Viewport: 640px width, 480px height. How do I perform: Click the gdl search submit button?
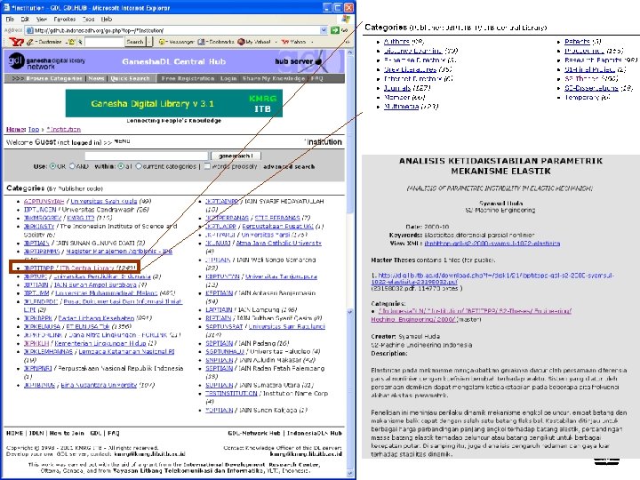(236, 156)
